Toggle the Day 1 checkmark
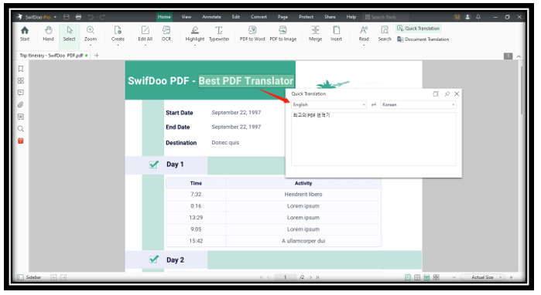This screenshot has width=541, height=295. pos(154,164)
